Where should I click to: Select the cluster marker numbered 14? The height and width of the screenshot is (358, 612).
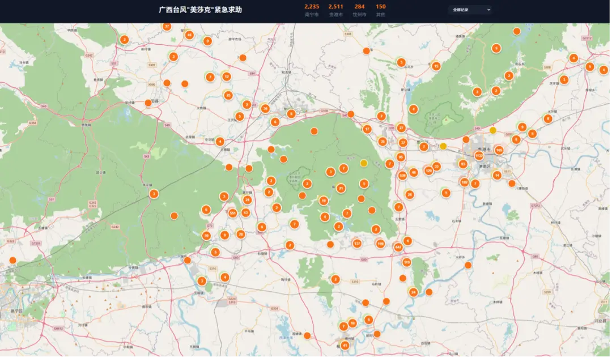click(498, 176)
